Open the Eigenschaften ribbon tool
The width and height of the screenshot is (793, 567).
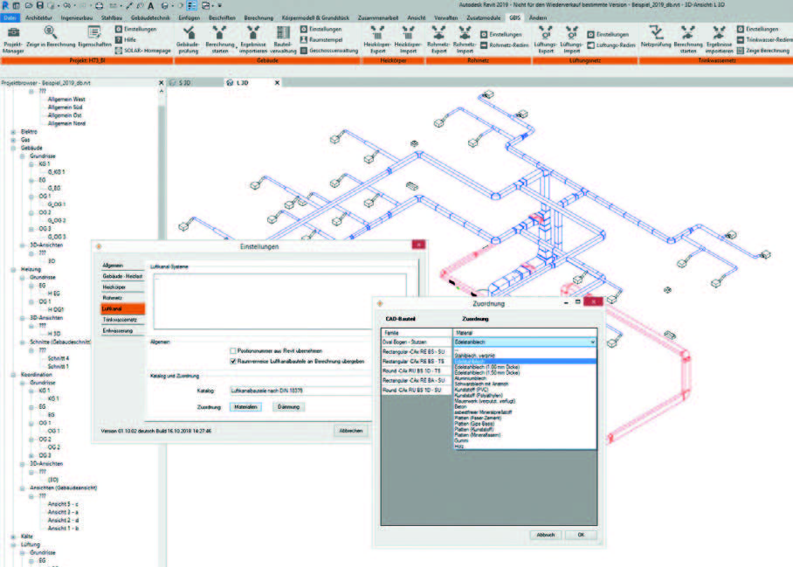(94, 37)
